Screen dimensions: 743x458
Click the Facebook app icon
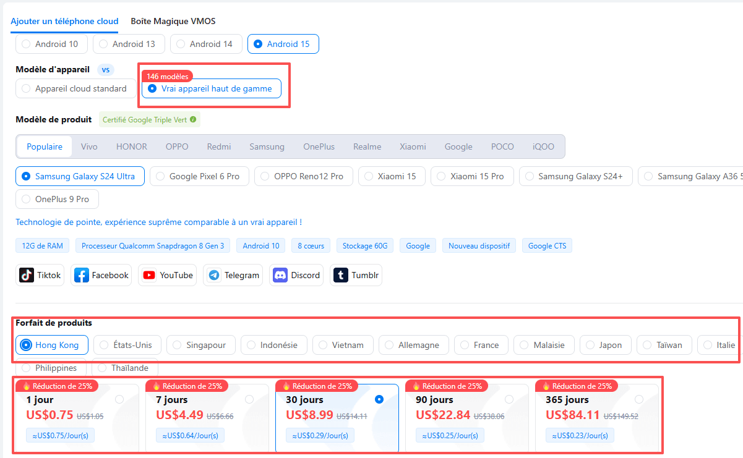point(82,275)
